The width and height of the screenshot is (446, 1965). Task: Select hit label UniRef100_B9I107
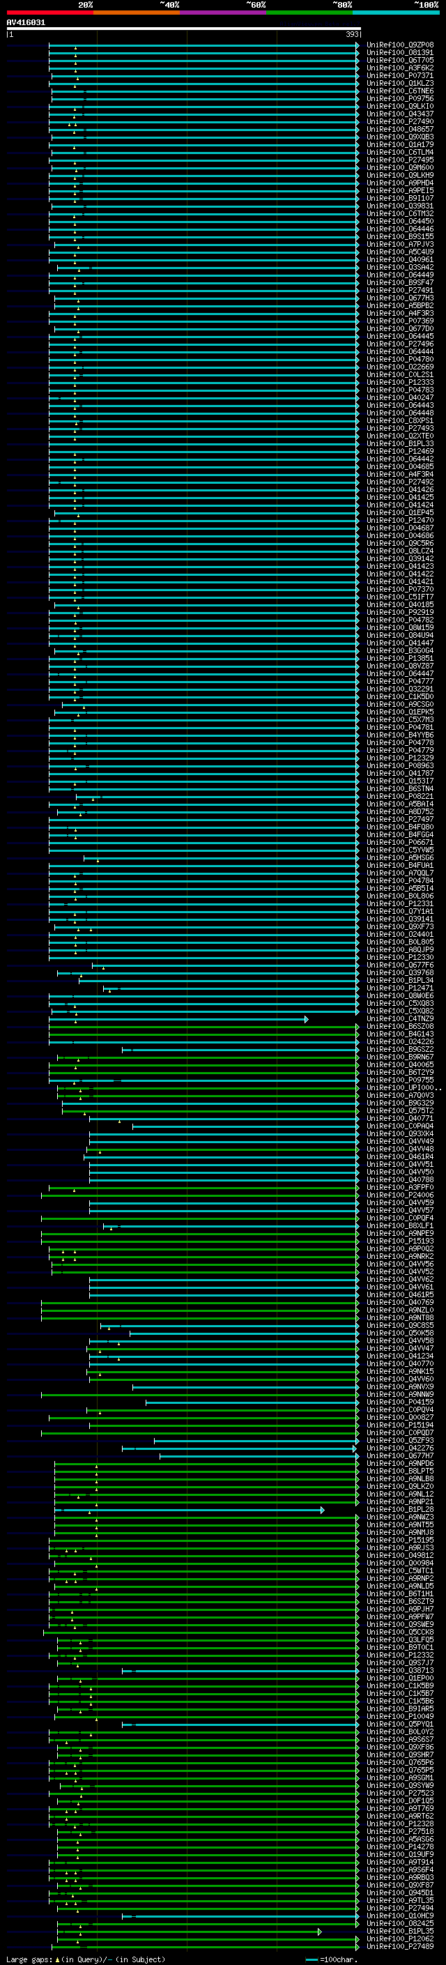tap(400, 199)
